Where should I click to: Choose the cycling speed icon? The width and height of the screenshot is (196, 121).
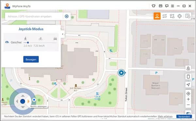(x=41, y=39)
